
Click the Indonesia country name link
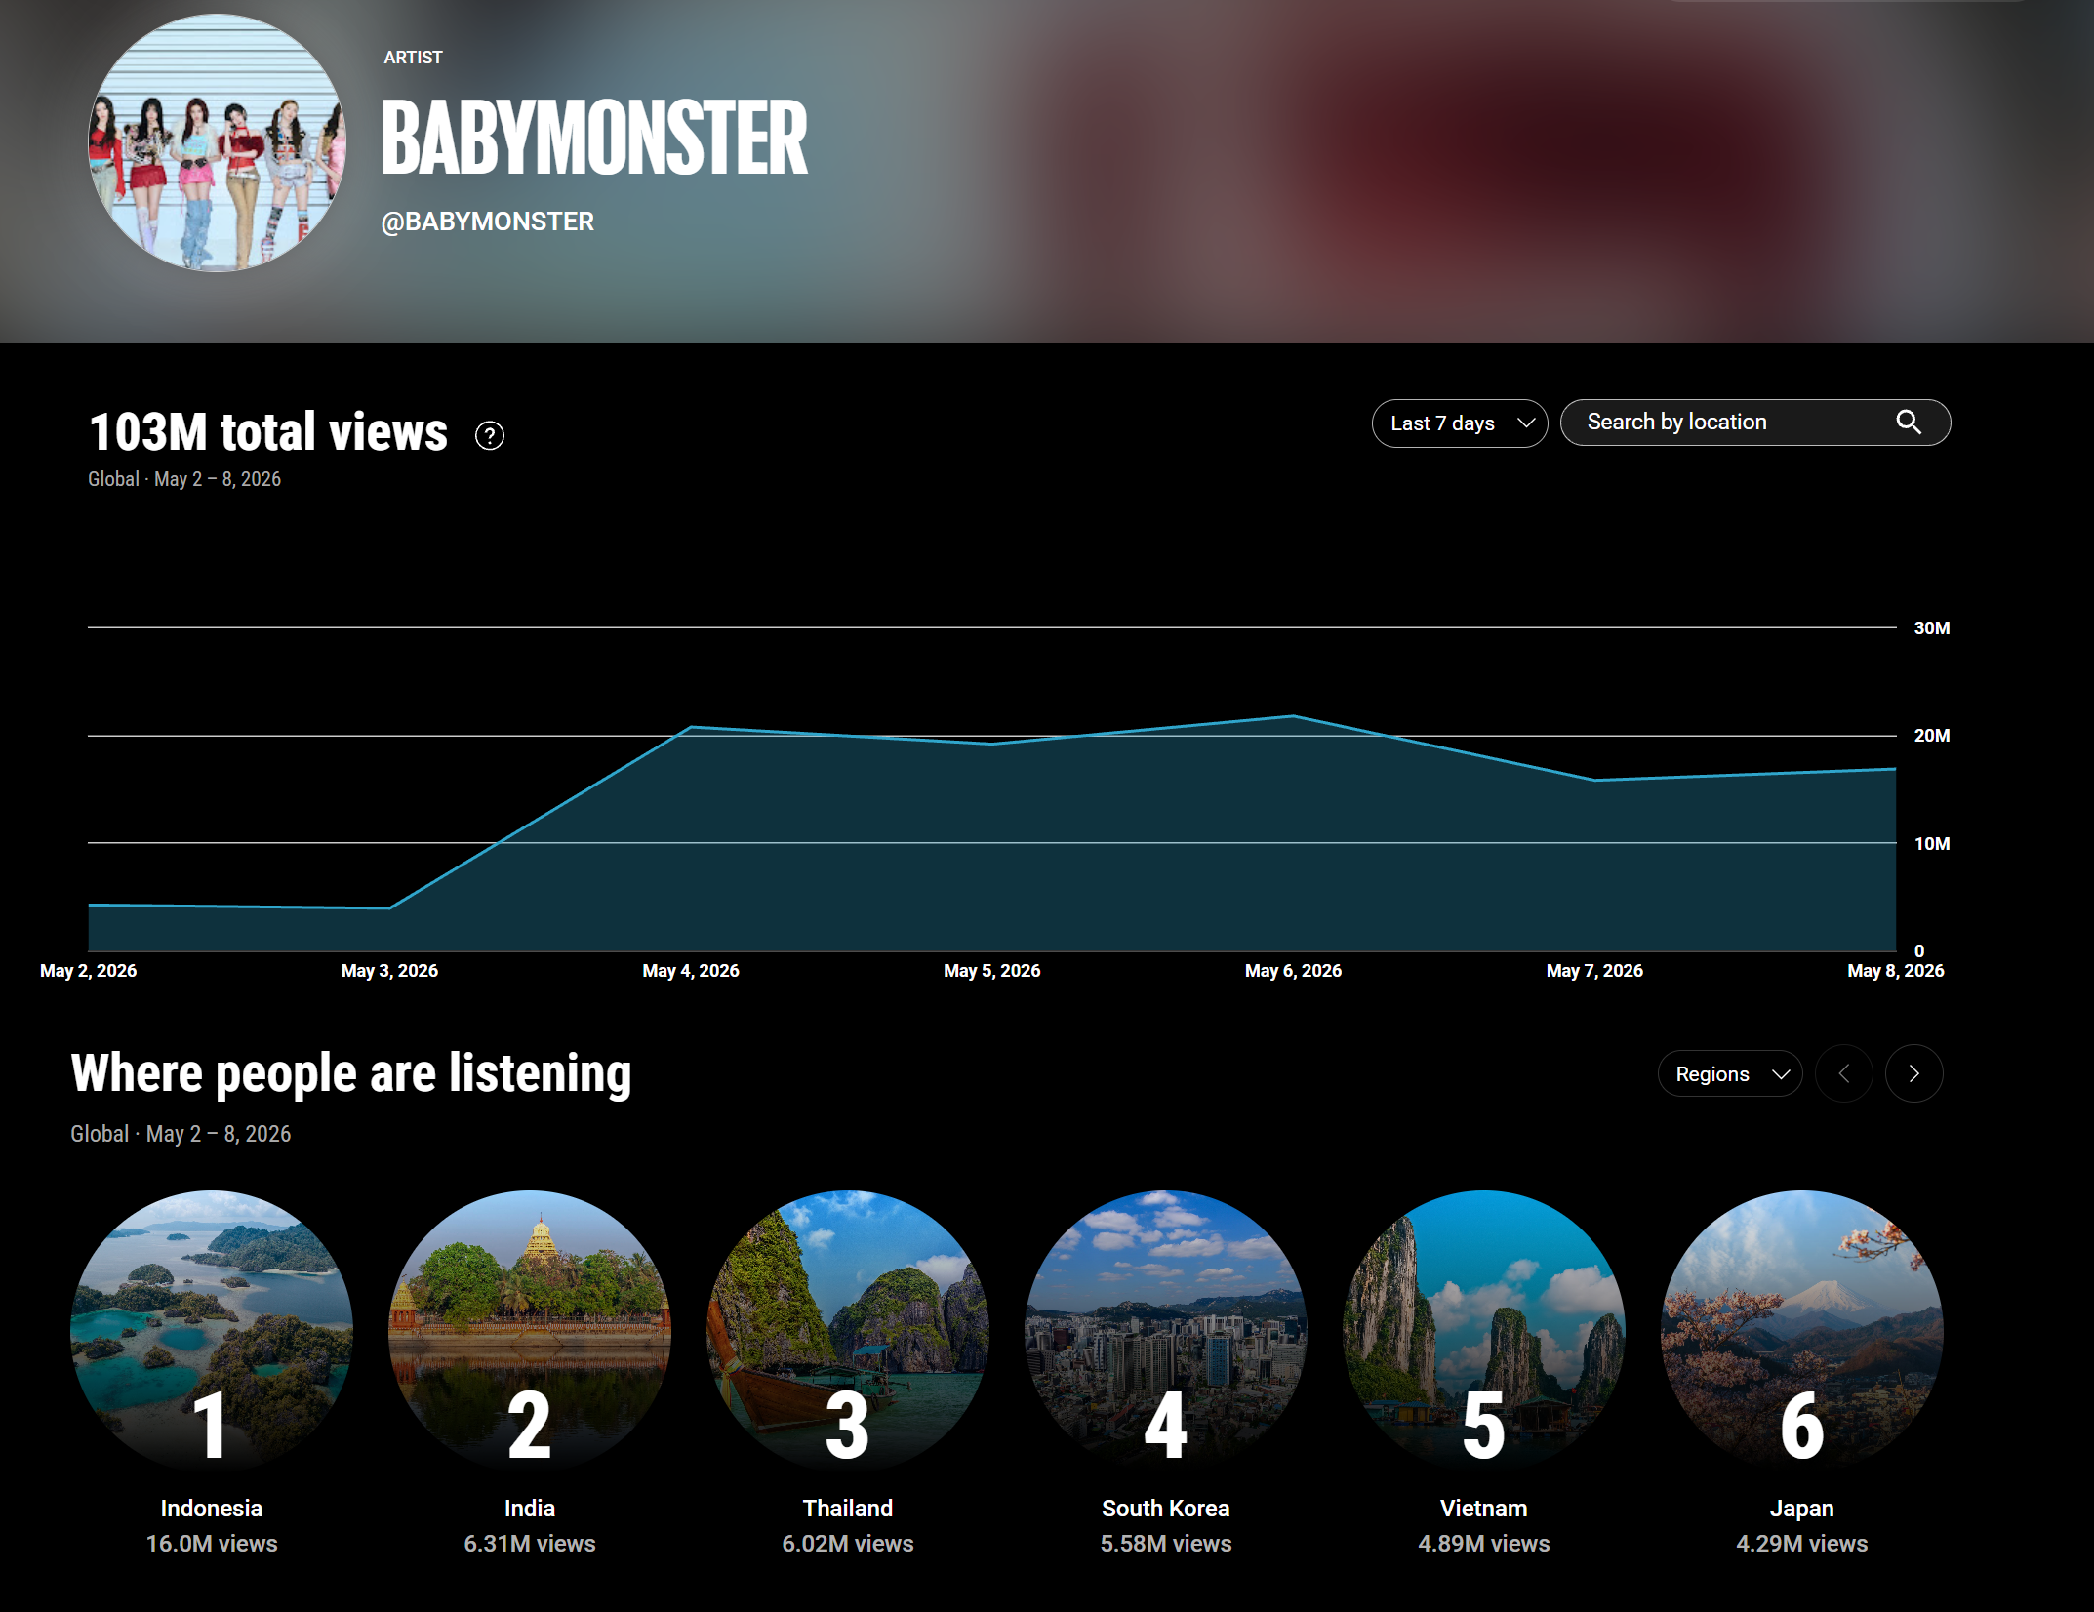(x=212, y=1508)
